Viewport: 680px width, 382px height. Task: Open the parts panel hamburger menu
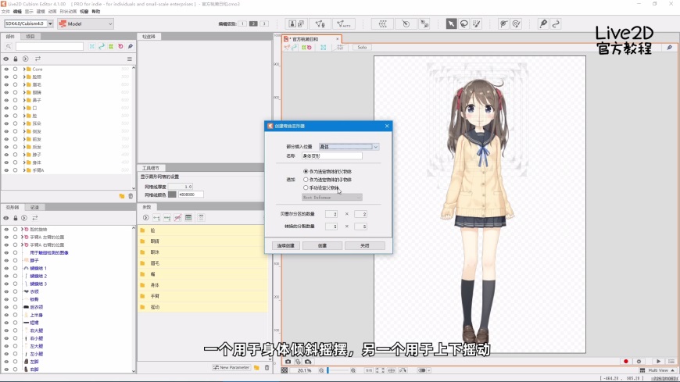[x=129, y=59]
